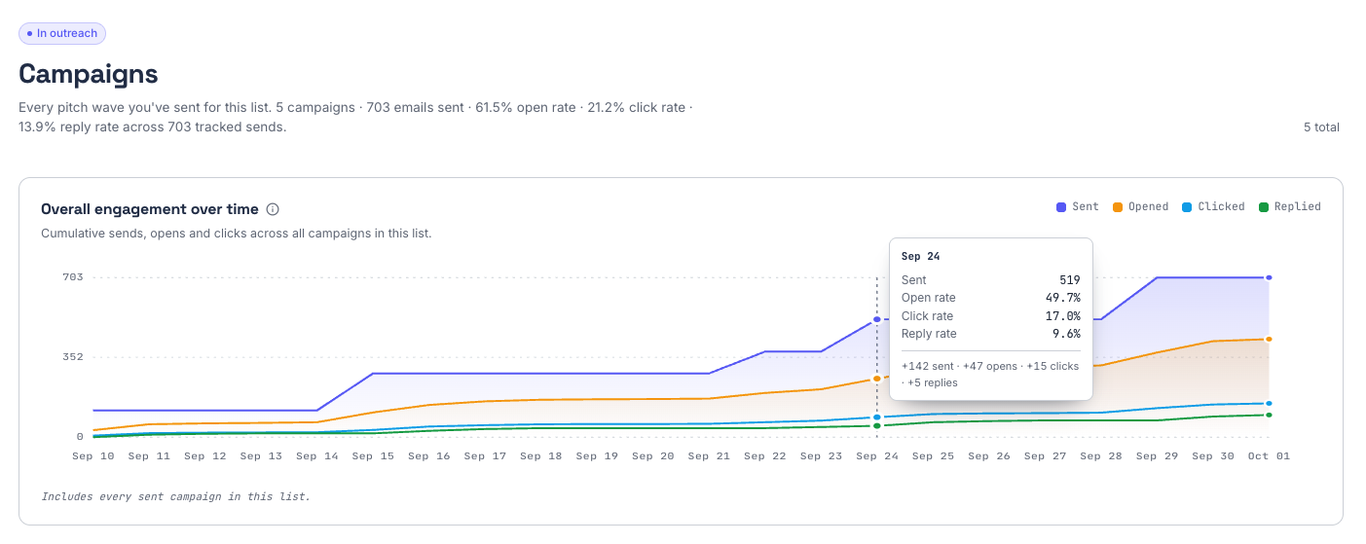Click the Clicked endpoint marker at Oct 01
This screenshot has width=1366, height=544.
tap(1270, 404)
